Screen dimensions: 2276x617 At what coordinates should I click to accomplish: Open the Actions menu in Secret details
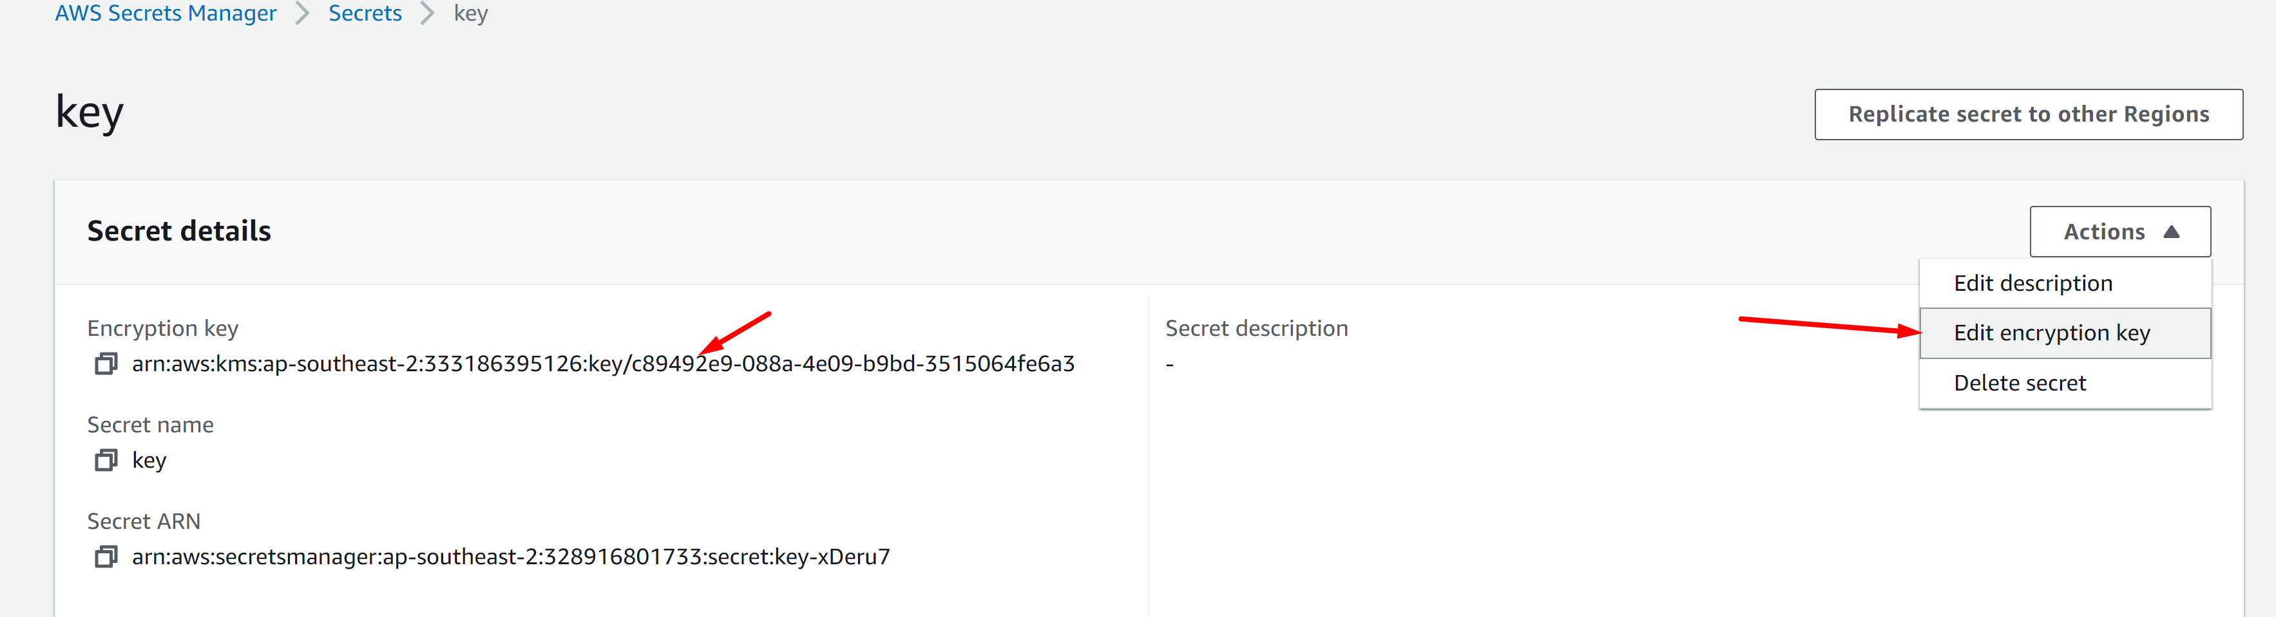click(x=2119, y=230)
